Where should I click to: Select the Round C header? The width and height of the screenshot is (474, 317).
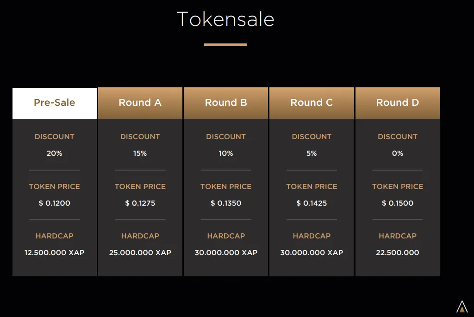pos(312,103)
